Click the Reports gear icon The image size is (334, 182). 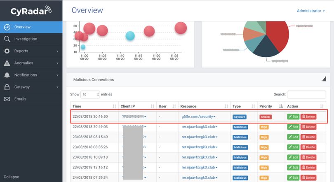7,51
